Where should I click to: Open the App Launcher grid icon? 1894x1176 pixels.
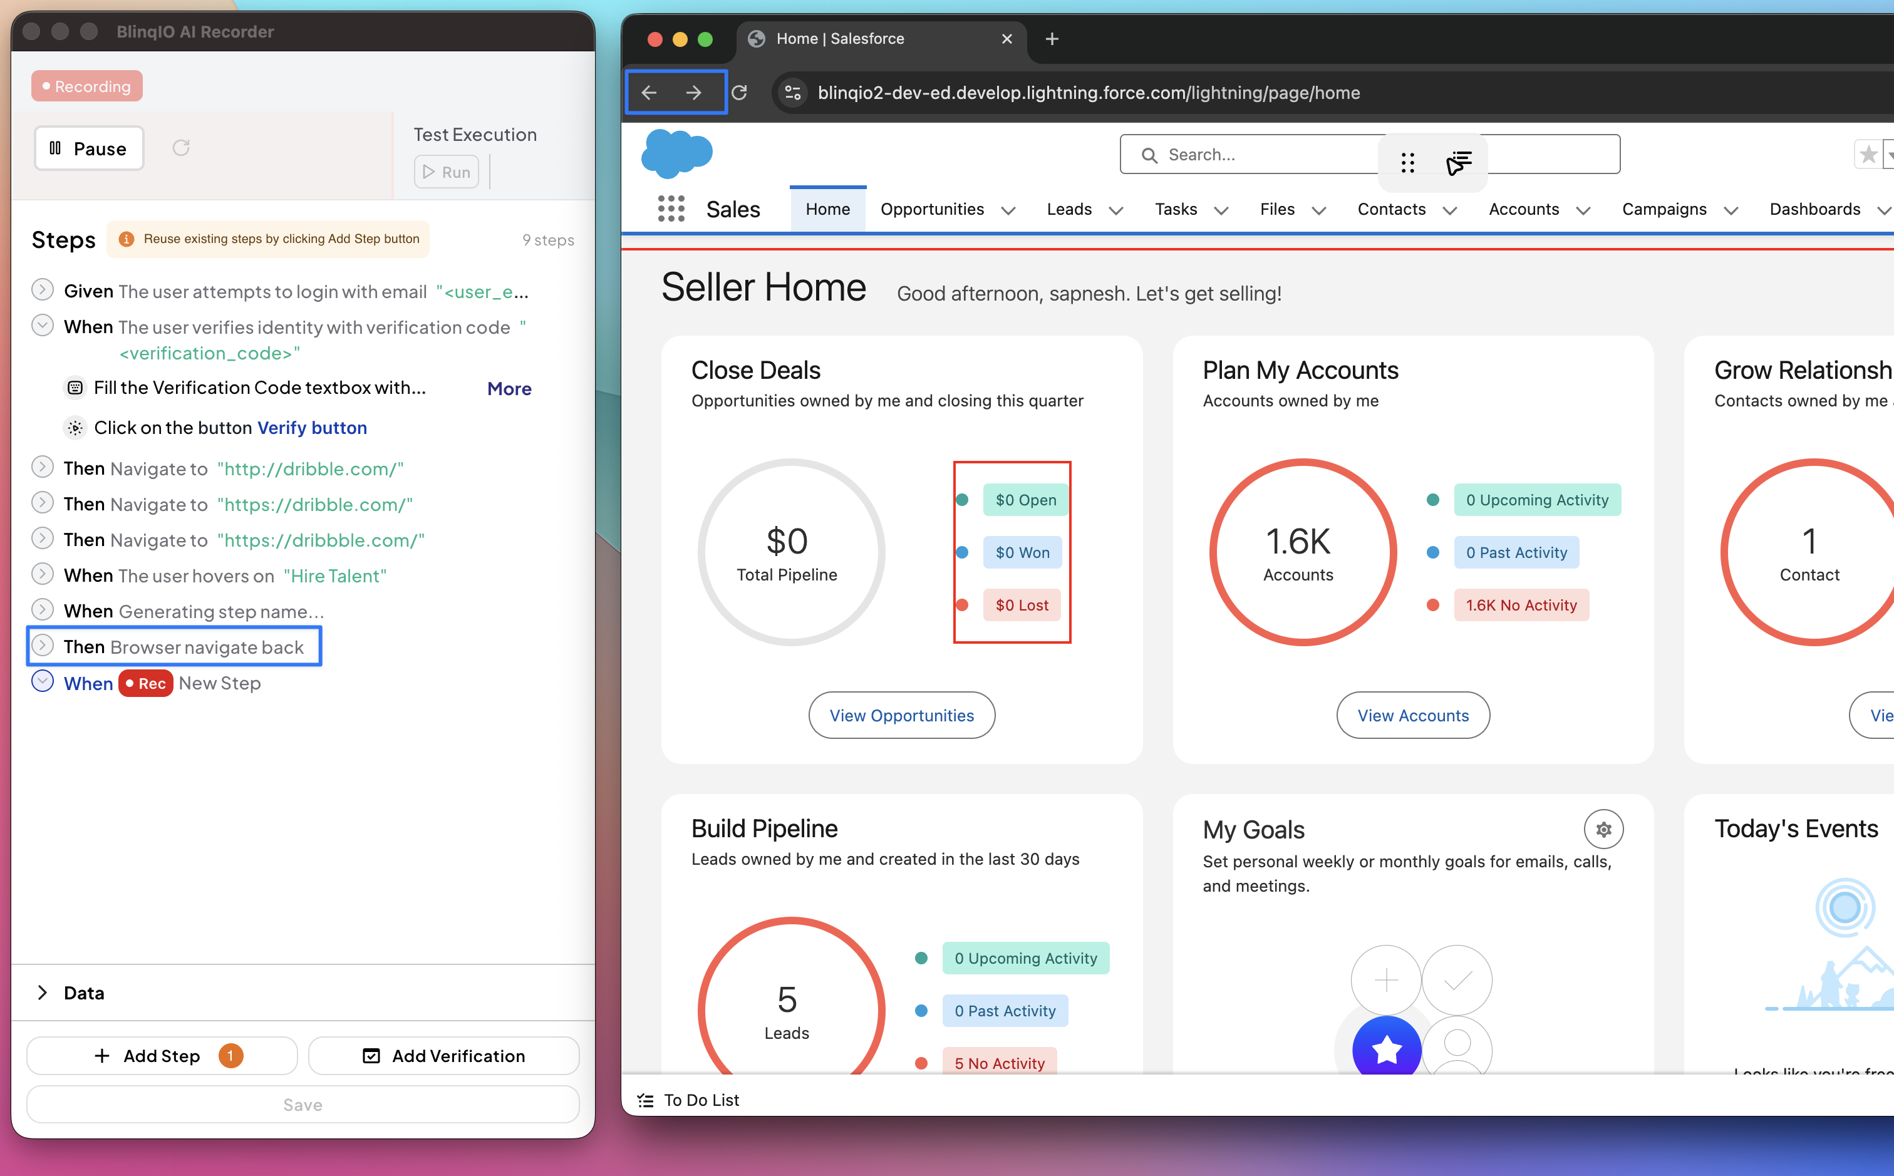click(x=671, y=209)
